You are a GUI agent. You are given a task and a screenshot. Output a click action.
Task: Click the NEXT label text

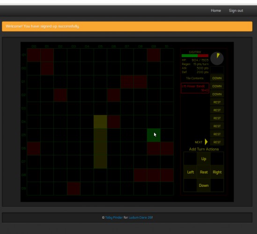click(x=198, y=142)
